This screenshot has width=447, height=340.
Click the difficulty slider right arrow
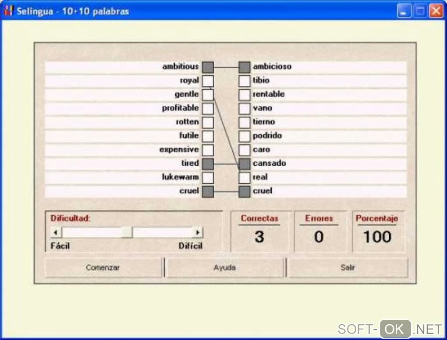click(x=198, y=232)
